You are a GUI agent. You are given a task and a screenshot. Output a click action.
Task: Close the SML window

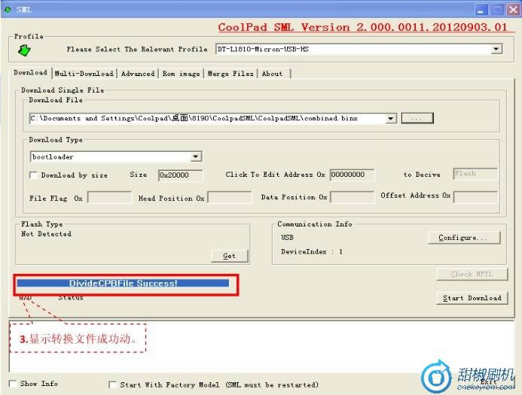pos(513,9)
